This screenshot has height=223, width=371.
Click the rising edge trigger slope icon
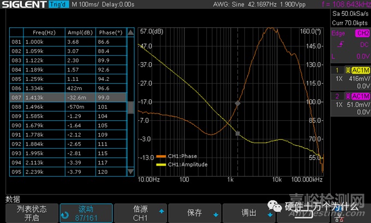pyautogui.click(x=342, y=44)
